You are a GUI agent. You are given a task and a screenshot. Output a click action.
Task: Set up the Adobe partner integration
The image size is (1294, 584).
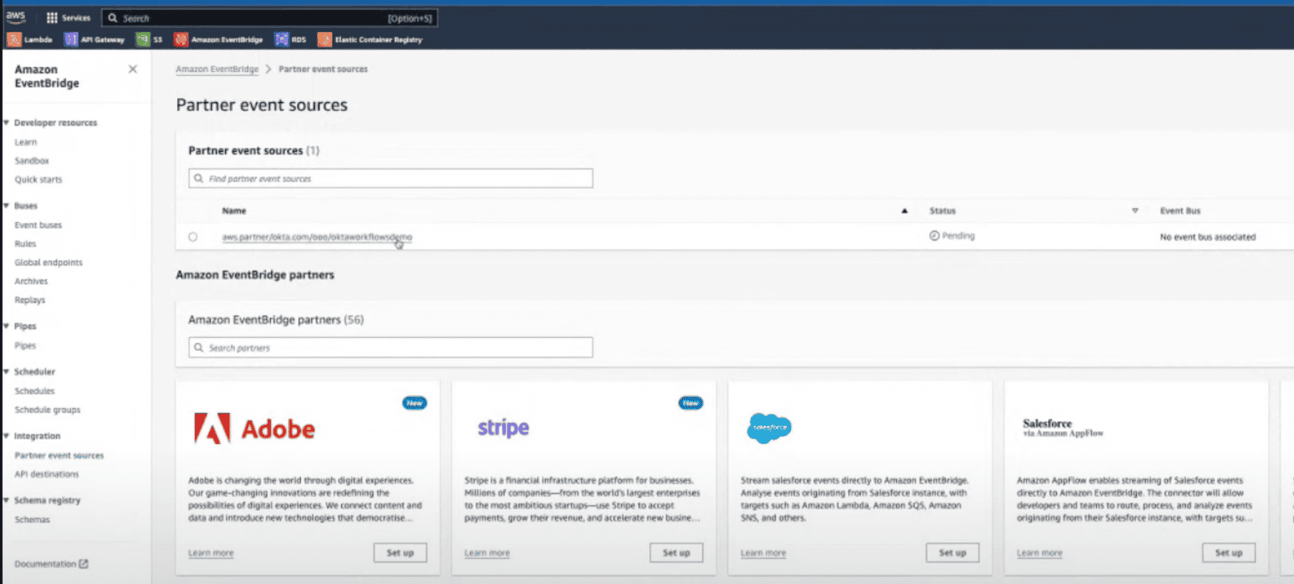coord(400,553)
